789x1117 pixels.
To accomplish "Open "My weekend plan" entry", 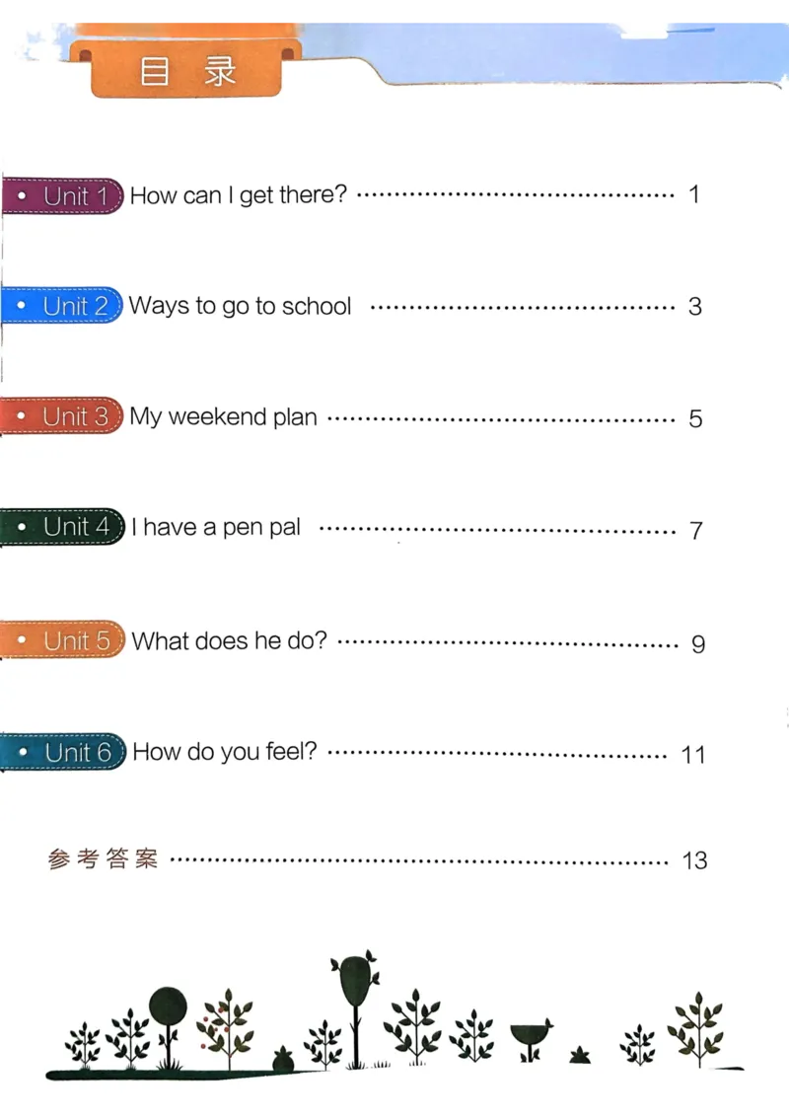I will (x=224, y=417).
